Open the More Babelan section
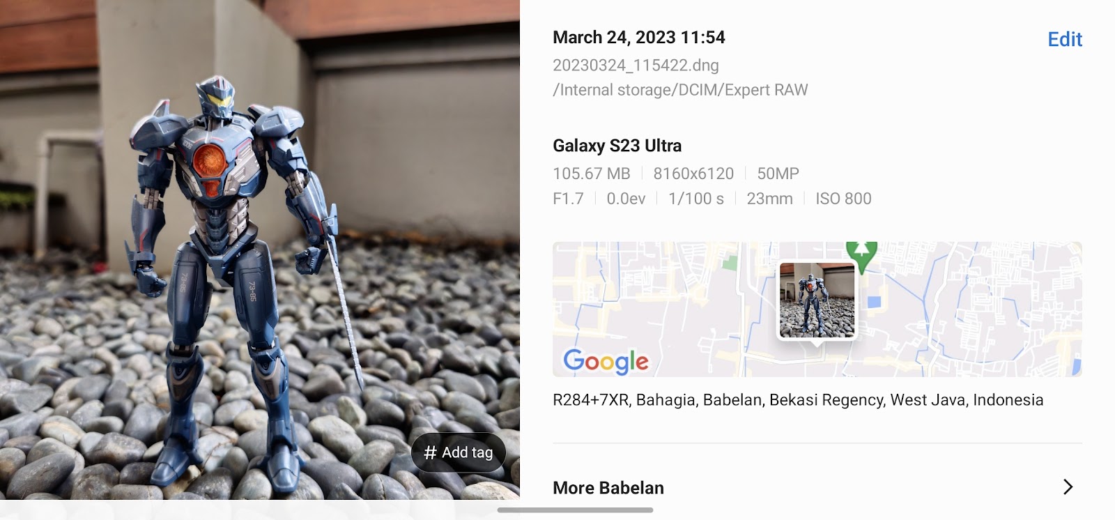Image resolution: width=1115 pixels, height=520 pixels. [x=817, y=487]
